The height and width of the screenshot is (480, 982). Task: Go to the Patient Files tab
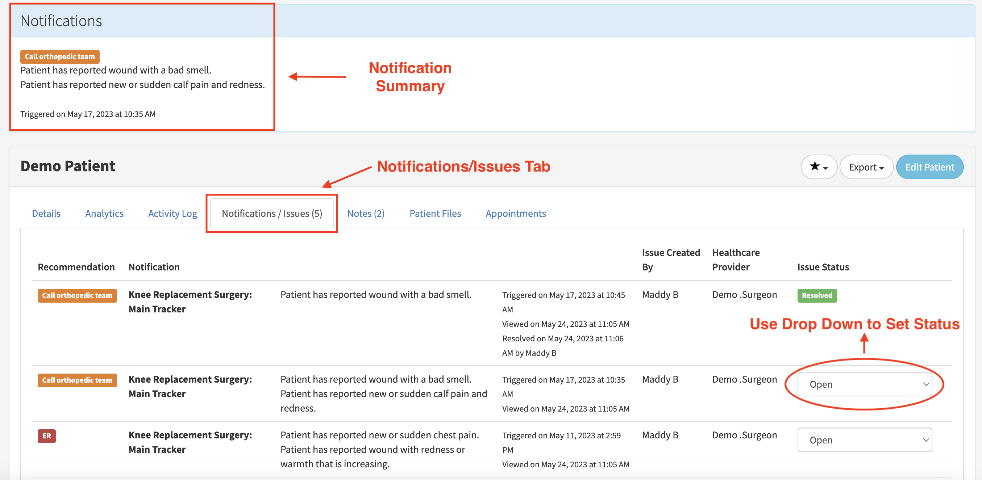pos(435,213)
